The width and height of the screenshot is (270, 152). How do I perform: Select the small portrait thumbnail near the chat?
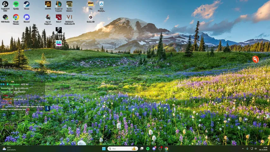(48, 109)
